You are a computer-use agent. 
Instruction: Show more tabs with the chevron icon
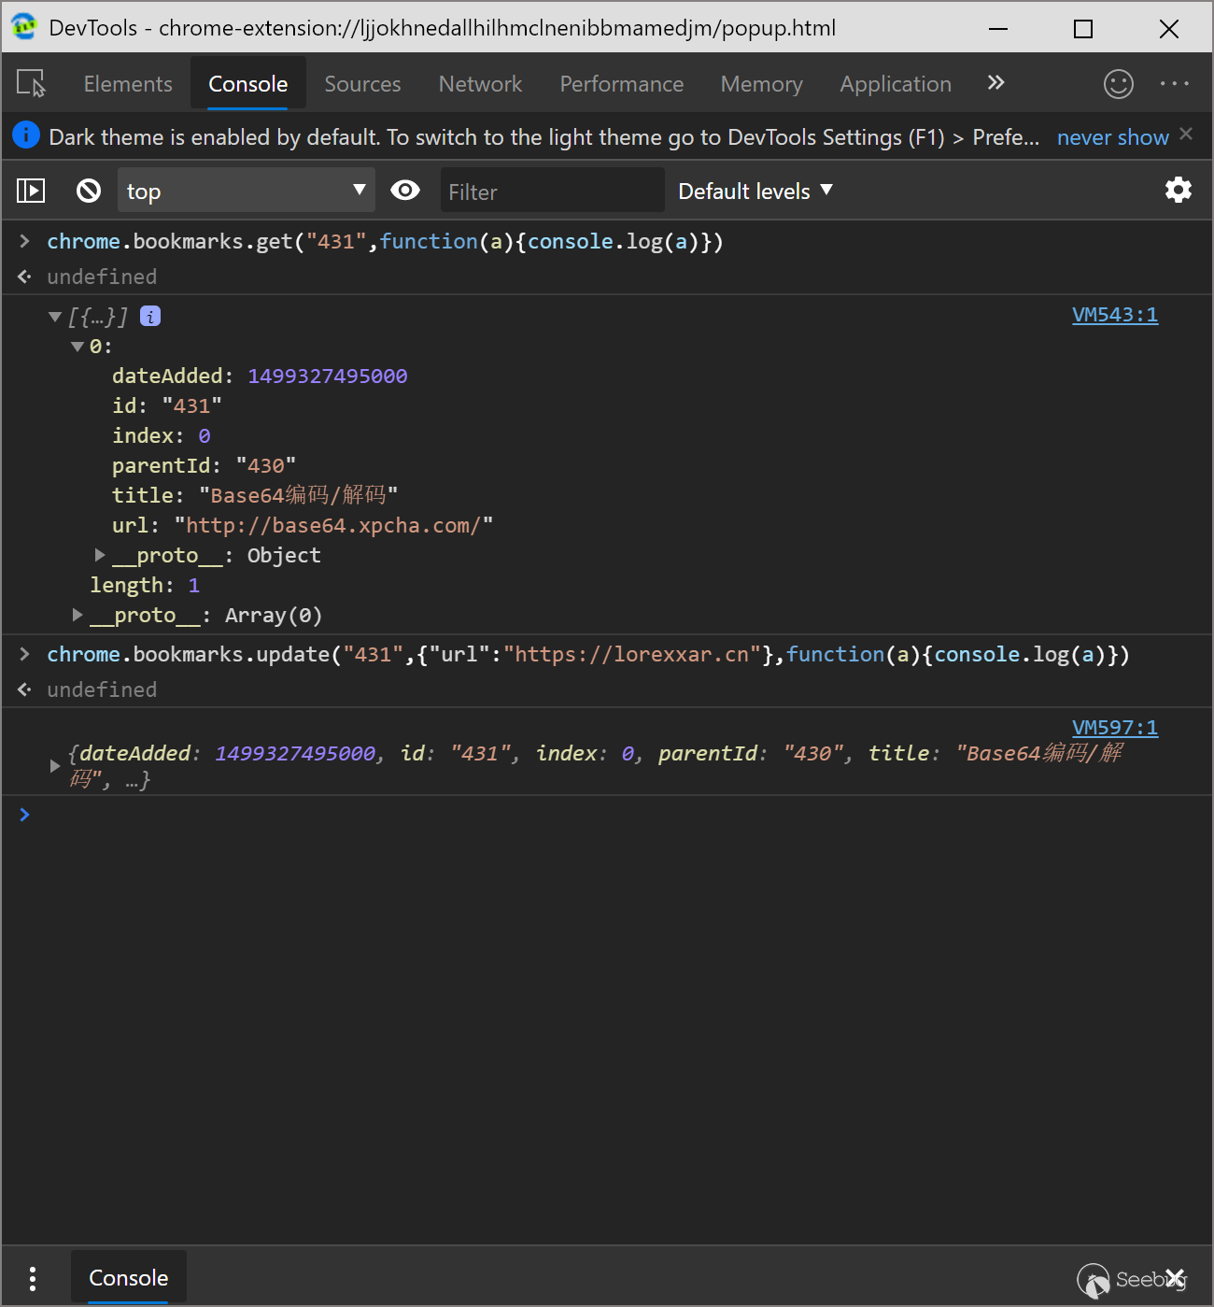coord(995,83)
